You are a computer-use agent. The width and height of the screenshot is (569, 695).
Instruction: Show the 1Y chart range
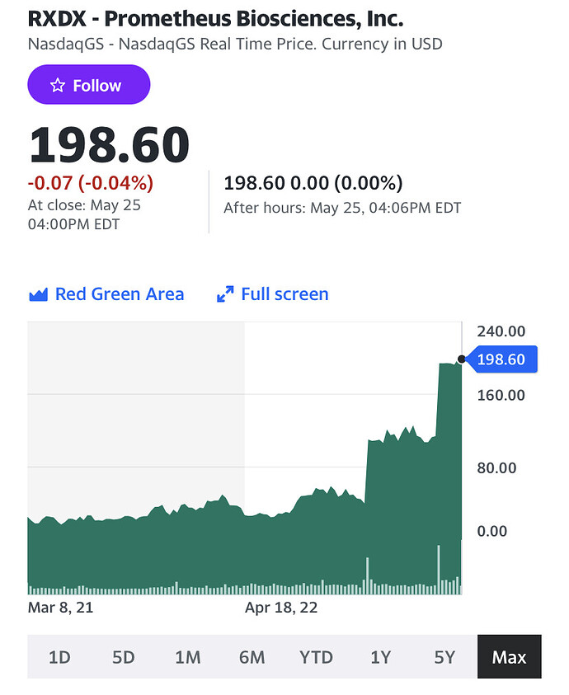click(380, 657)
